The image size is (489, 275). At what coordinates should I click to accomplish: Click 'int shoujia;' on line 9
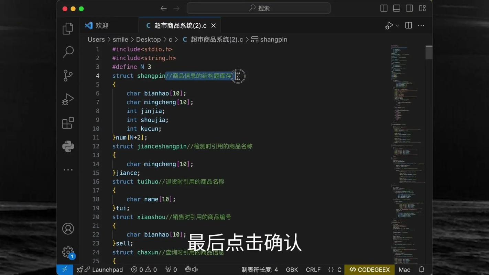[148, 120]
